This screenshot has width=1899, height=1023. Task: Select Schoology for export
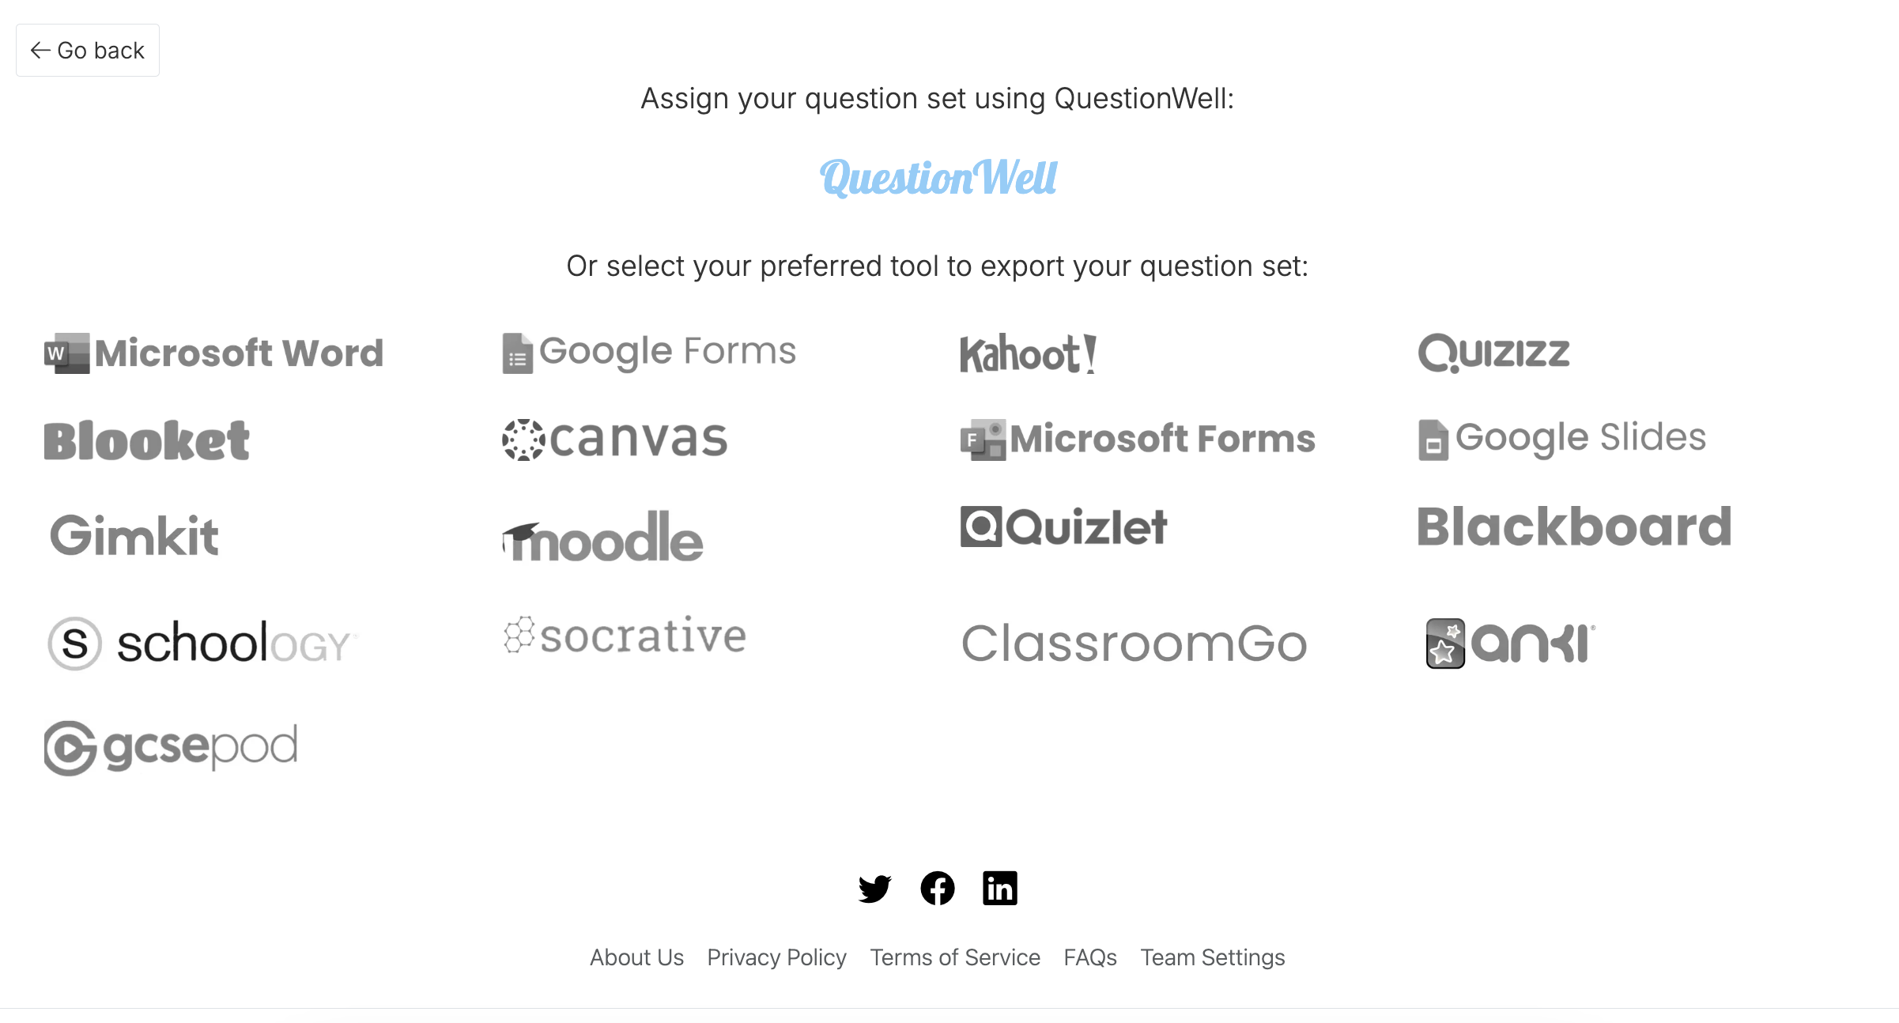click(199, 643)
